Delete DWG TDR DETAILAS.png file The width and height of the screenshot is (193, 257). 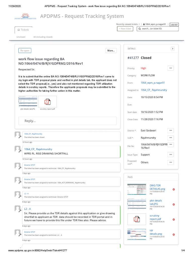pos(174,189)
